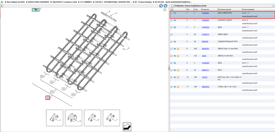Click the large black arrow below thumbnails

127,127
